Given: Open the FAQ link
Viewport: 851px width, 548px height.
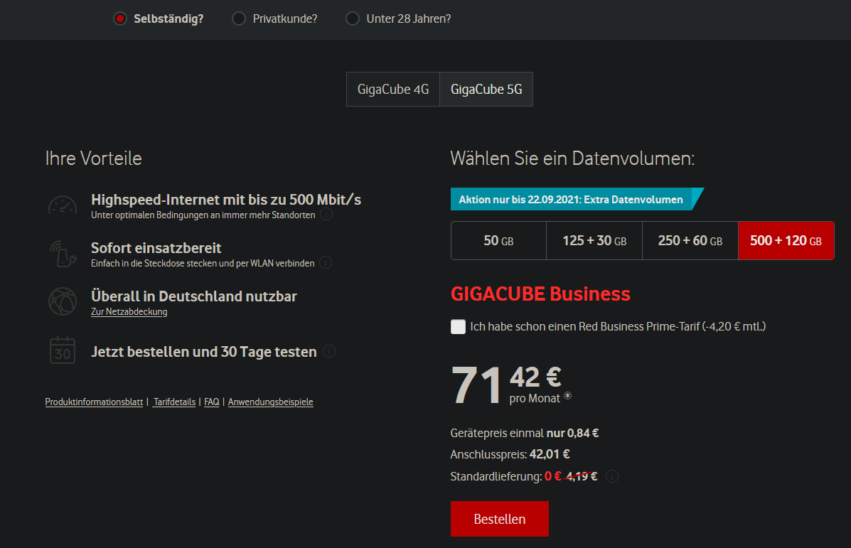Looking at the screenshot, I should pyautogui.click(x=212, y=402).
